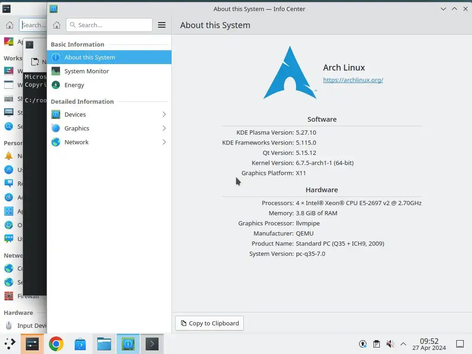This screenshot has width=472, height=354.
Task: Focus System Settings search field
Action: pos(33,25)
